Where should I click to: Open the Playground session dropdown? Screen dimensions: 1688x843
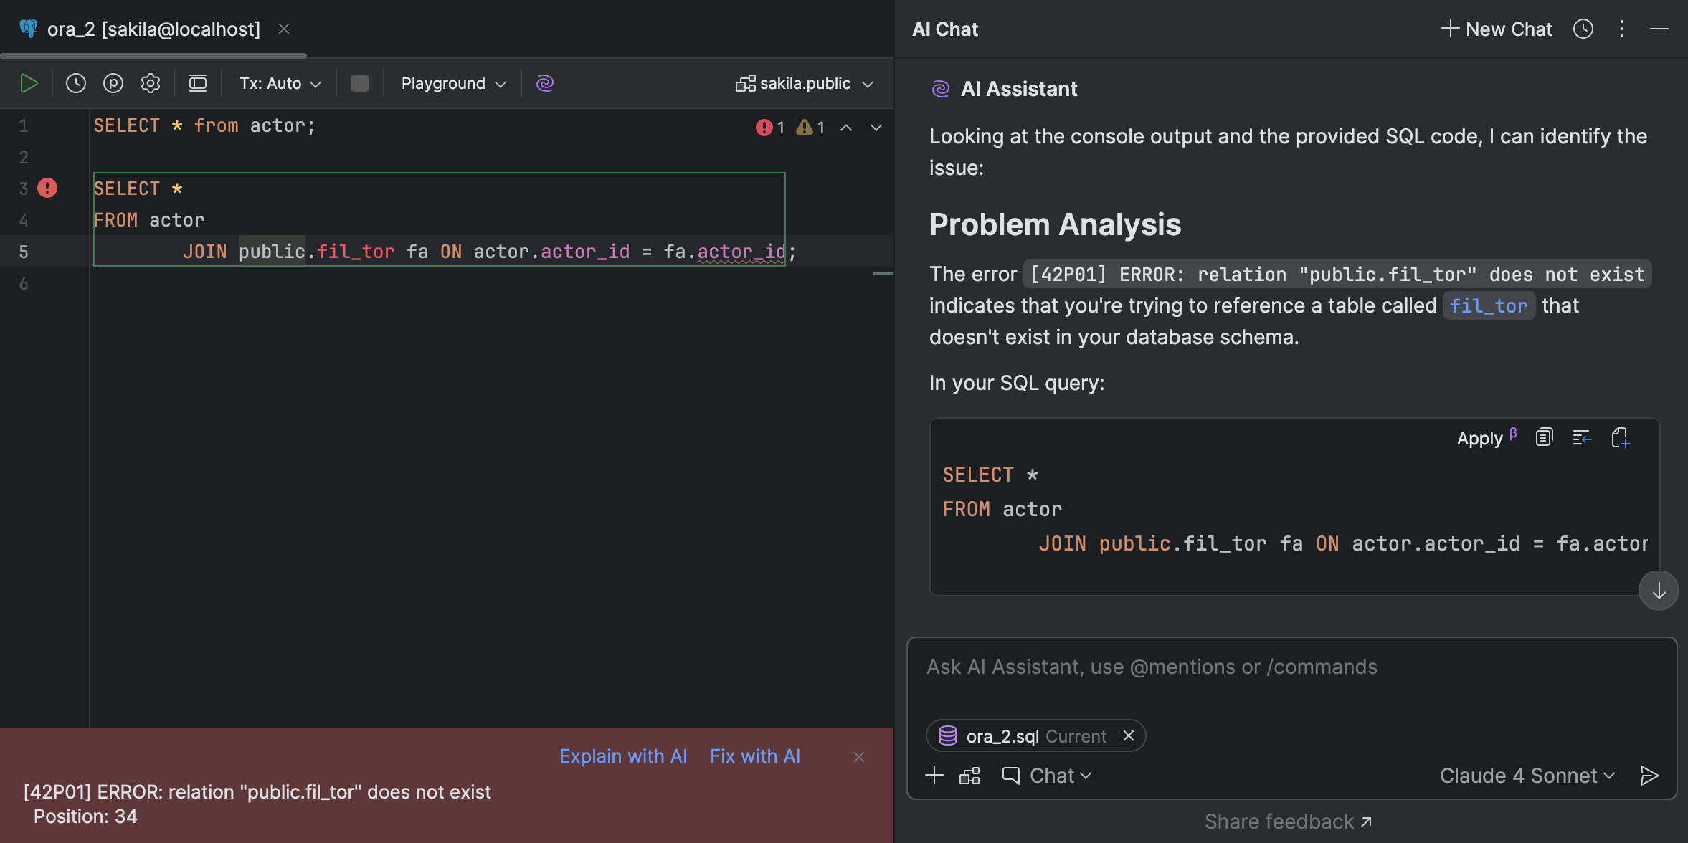click(451, 83)
